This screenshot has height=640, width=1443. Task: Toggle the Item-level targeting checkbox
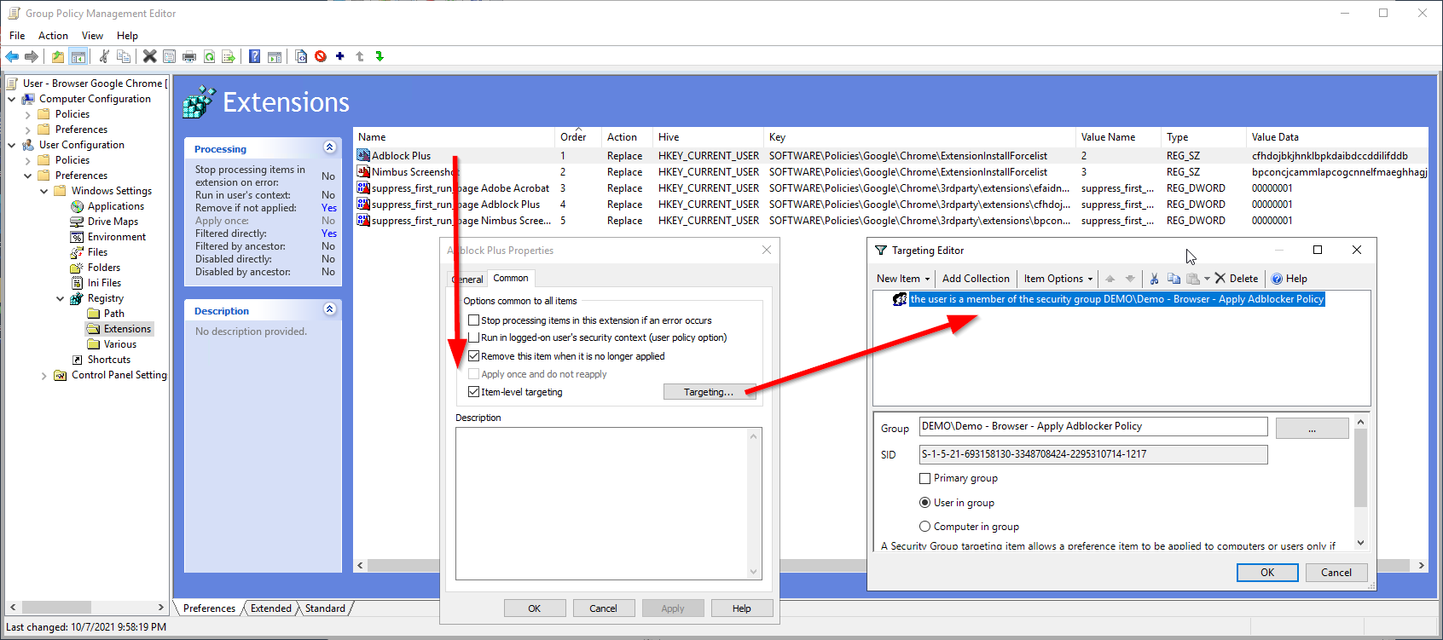[x=473, y=392]
